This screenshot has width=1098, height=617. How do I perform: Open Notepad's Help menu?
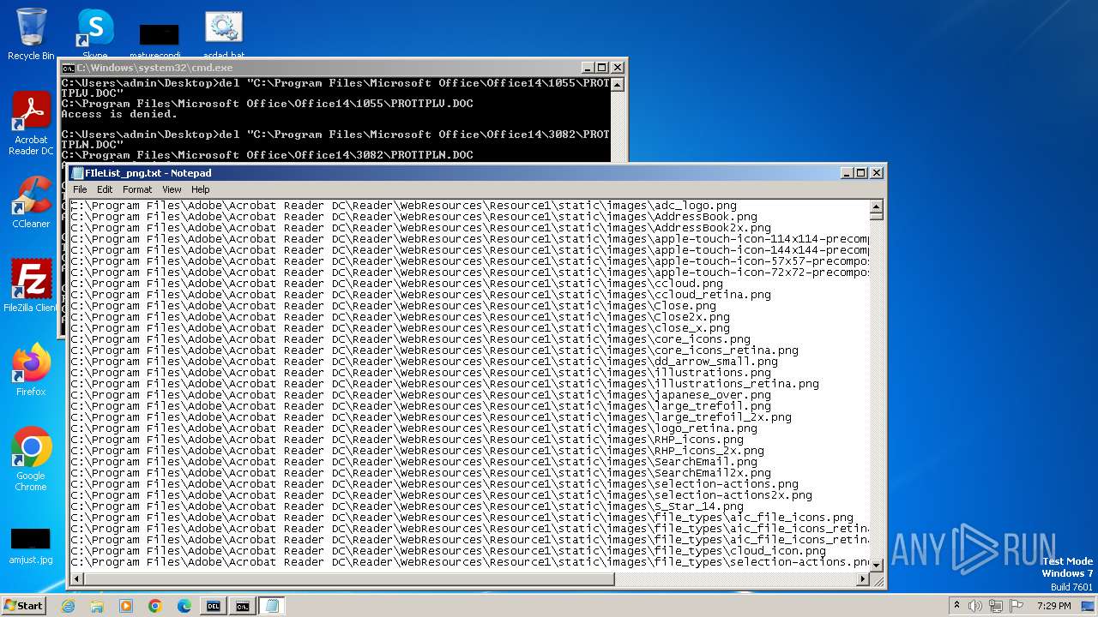click(x=200, y=189)
